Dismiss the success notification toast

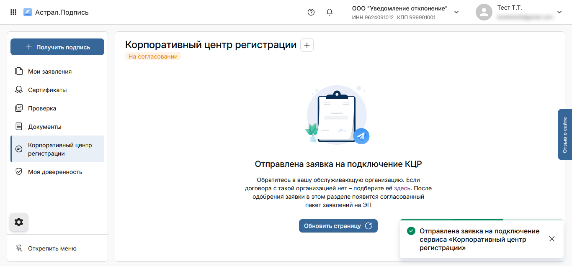(552, 239)
